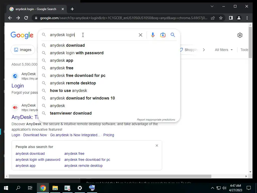This screenshot has width=257, height=193.
Task: Bookmark this page with the star
Action: click(221, 18)
